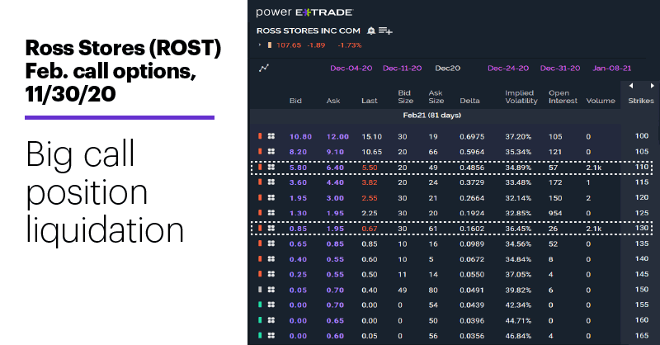The height and width of the screenshot is (345, 660).
Task: Click the alert bell icon beside ROSS STORES
Action: pyautogui.click(x=371, y=31)
